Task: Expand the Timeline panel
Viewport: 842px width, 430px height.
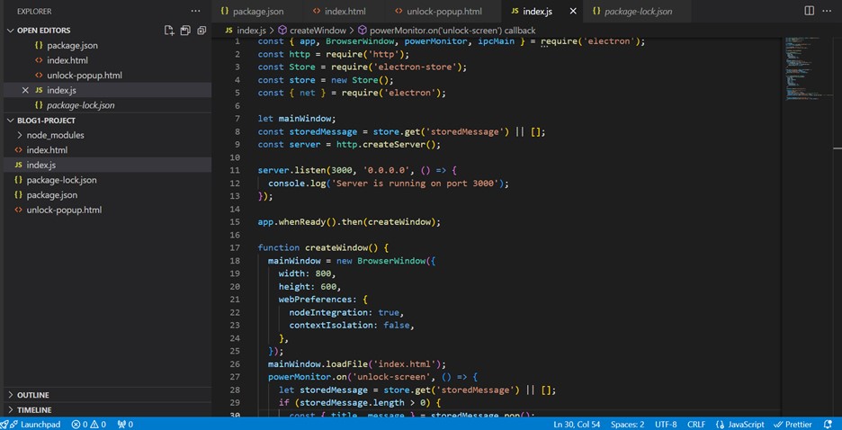Action: [x=34, y=409]
